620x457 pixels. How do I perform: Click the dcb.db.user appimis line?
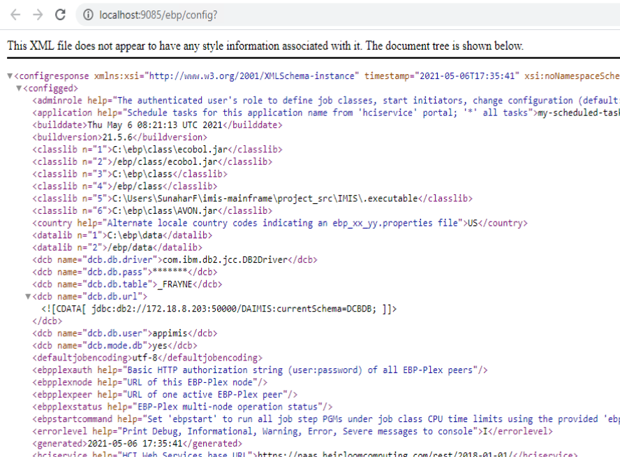tap(125, 333)
